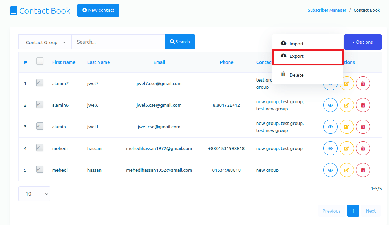The width and height of the screenshot is (389, 225).
Task: Uncheck the checkbox for alamin7 row
Action: pyautogui.click(x=40, y=83)
